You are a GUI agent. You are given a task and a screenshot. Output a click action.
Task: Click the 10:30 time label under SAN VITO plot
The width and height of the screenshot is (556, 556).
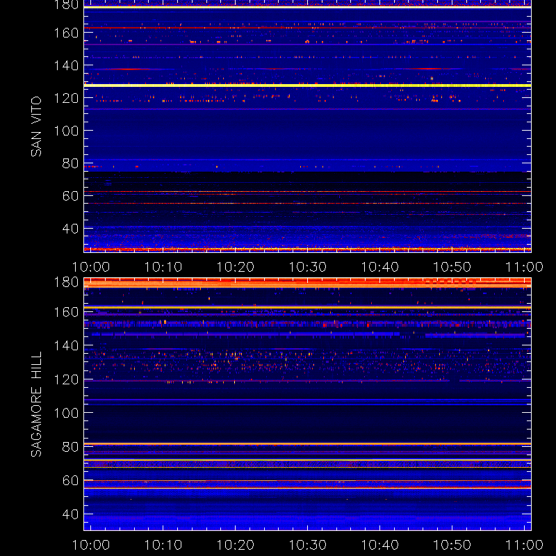[308, 267]
